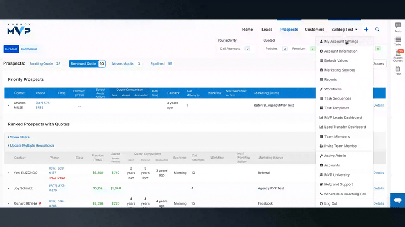
Task: Select Reviewed Quote filter
Action: click(x=87, y=63)
